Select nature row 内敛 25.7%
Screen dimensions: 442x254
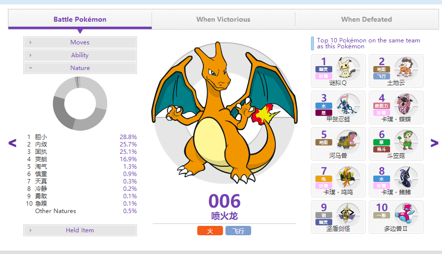(82, 145)
